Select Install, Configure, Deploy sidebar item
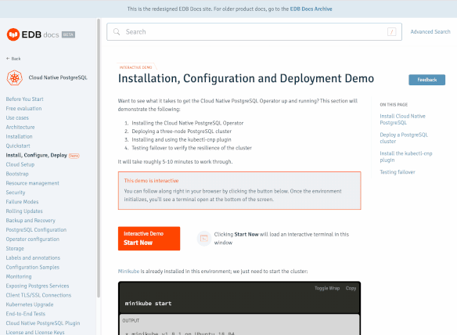The height and width of the screenshot is (335, 457). point(37,155)
